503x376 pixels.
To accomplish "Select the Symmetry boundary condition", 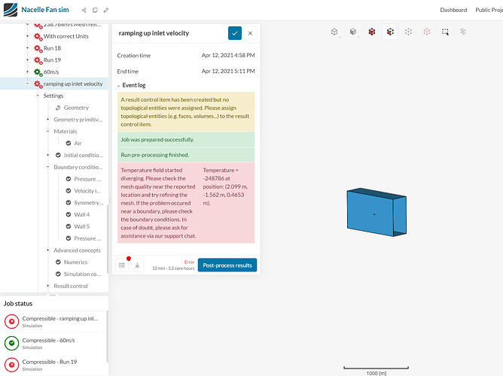I will coord(89,203).
